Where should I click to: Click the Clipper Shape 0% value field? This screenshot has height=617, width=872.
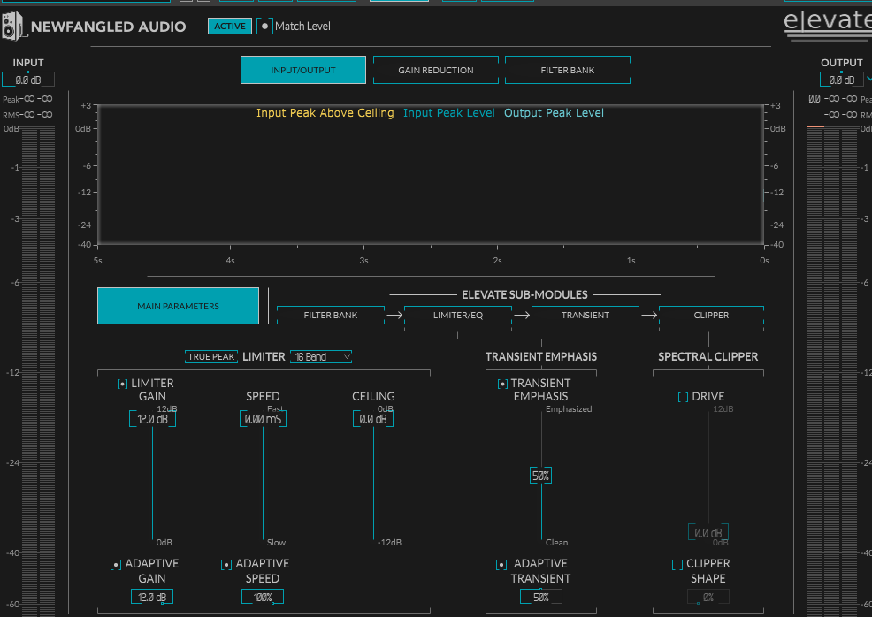708,597
